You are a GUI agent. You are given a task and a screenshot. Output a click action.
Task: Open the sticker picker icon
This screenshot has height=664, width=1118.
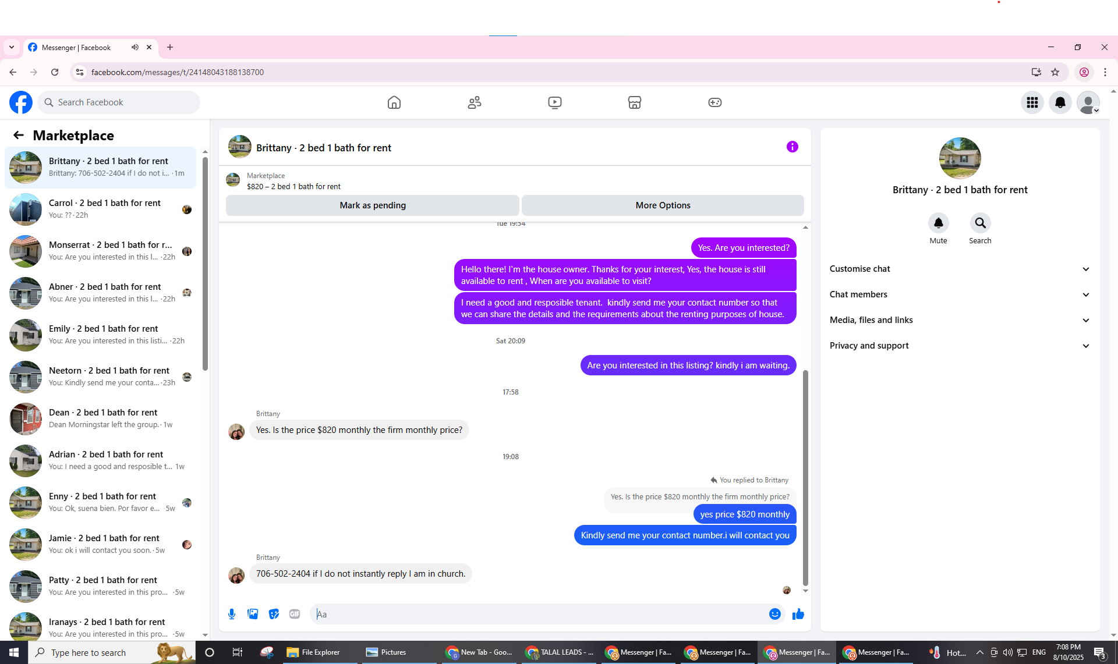(274, 614)
